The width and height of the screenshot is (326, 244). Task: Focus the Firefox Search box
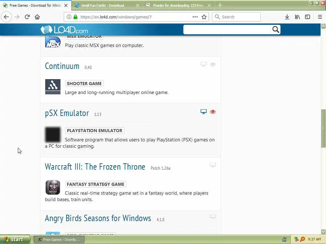coord(236,17)
